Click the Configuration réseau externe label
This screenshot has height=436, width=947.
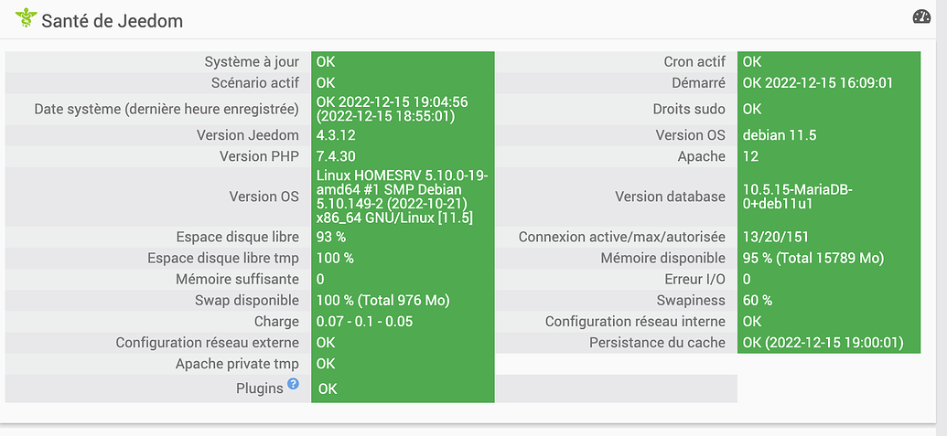pyautogui.click(x=207, y=343)
